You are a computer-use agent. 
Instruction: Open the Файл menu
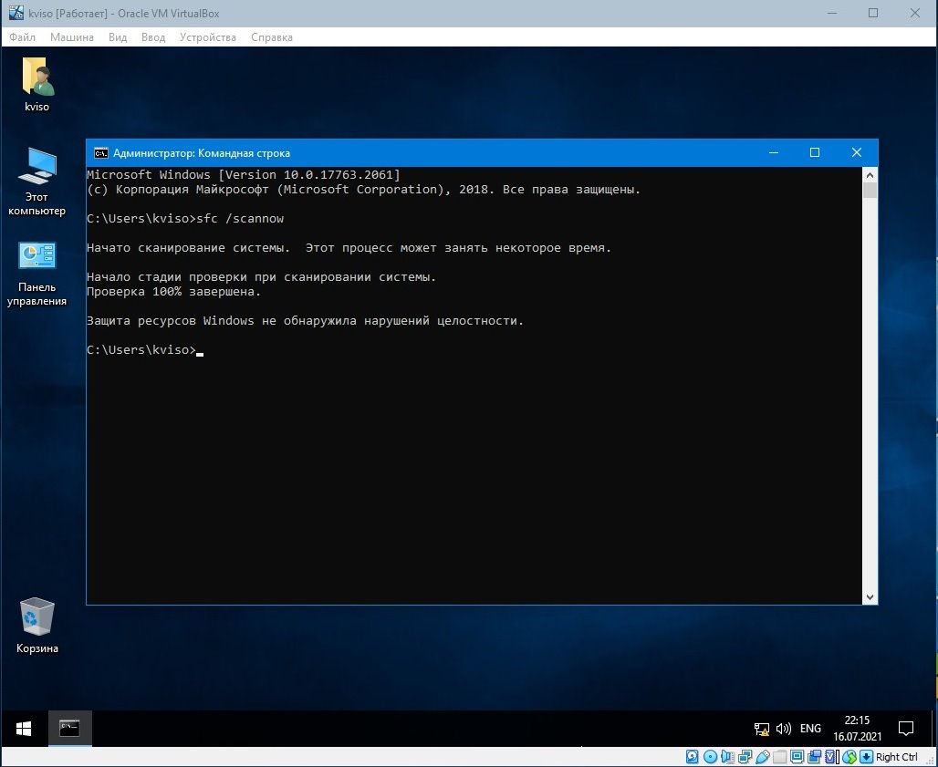[x=23, y=37]
